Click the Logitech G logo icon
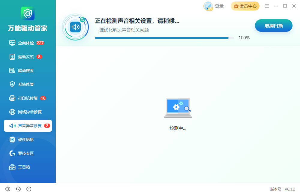This screenshot has height=195, width=300. point(12,153)
